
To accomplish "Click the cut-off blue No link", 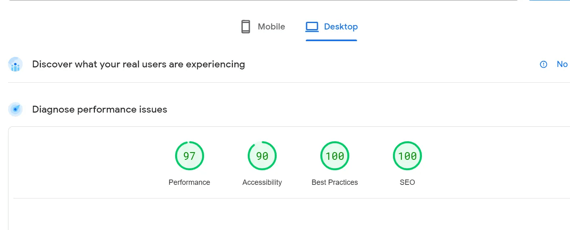I will pyautogui.click(x=562, y=64).
